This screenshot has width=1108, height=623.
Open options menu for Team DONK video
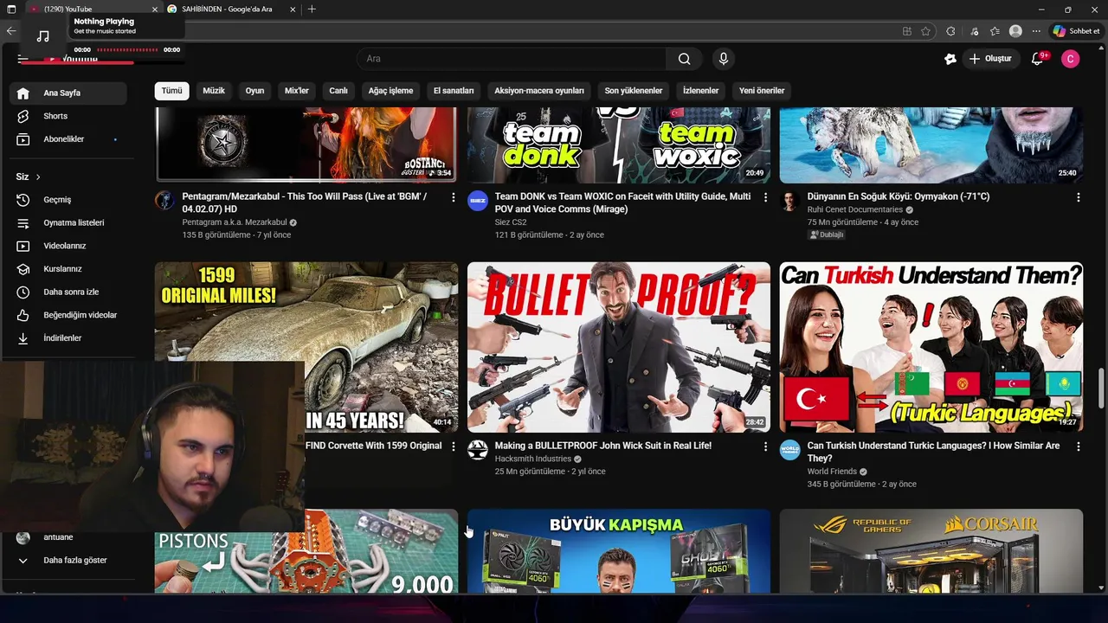(765, 197)
